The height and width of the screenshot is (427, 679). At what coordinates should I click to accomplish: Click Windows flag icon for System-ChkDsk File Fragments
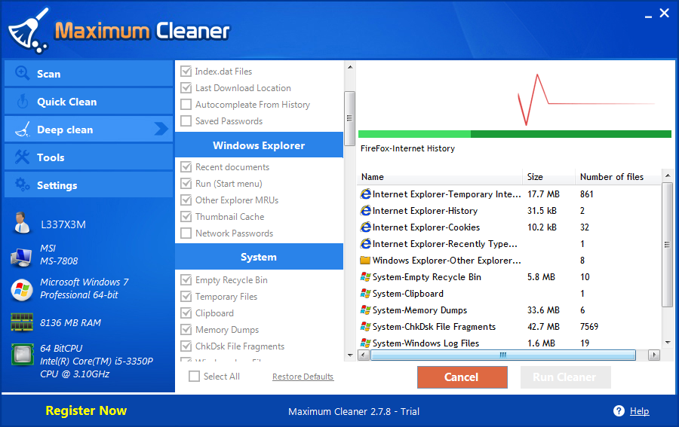365,326
